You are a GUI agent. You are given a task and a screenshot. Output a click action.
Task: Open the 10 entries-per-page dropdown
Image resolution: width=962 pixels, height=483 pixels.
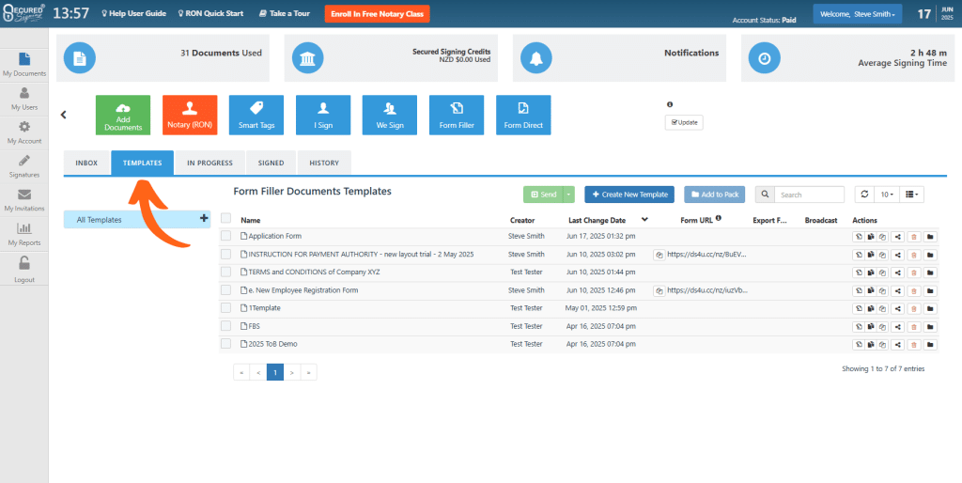pyautogui.click(x=887, y=195)
